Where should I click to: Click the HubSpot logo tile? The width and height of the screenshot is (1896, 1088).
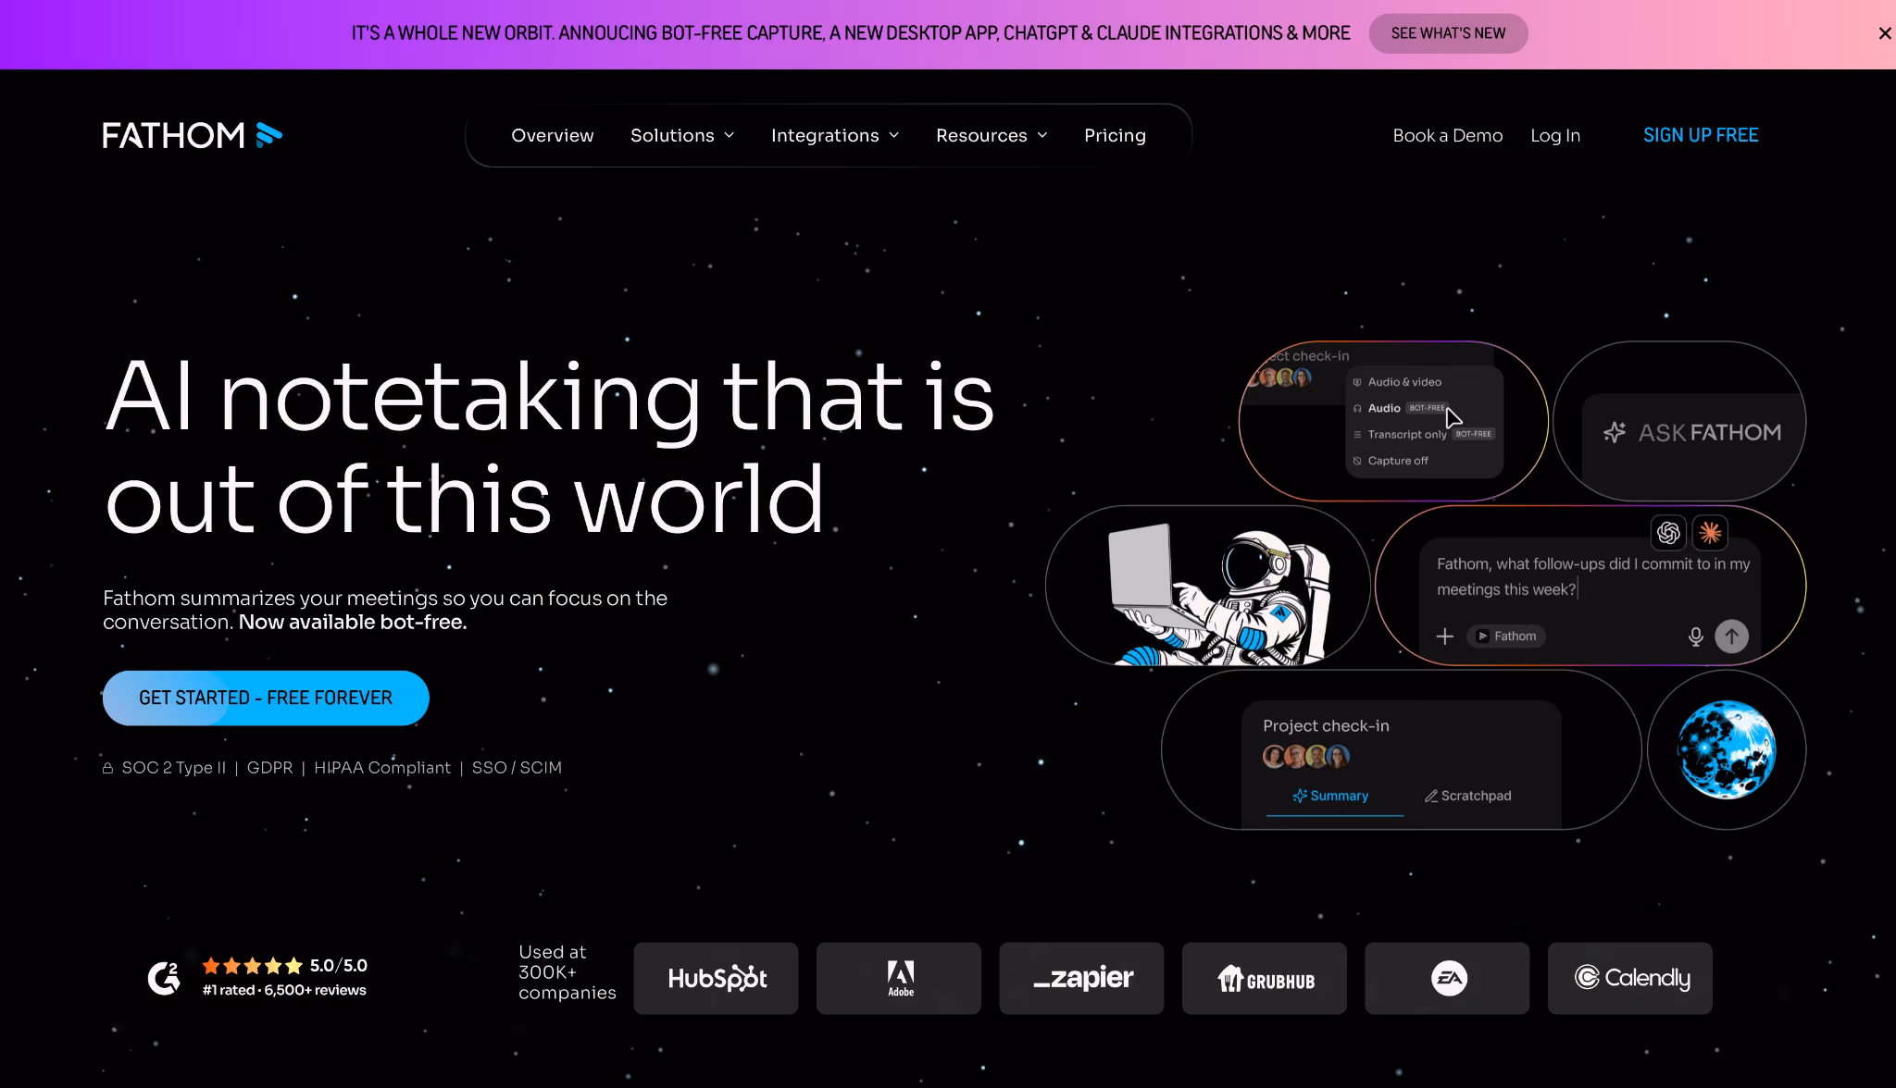point(716,978)
